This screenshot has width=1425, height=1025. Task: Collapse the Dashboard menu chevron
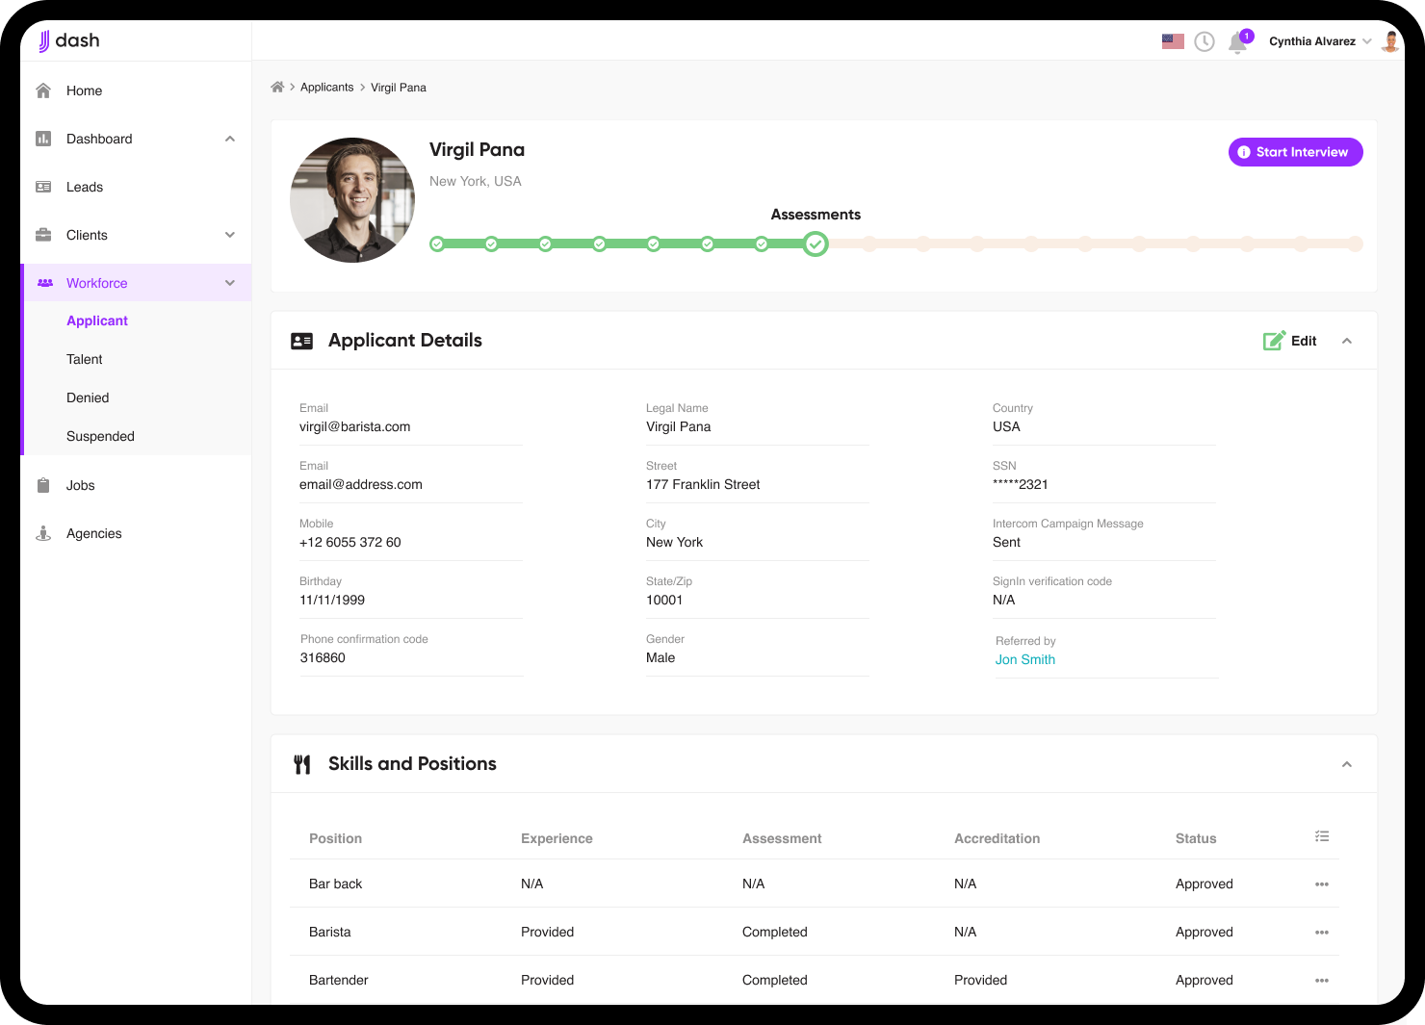[230, 139]
